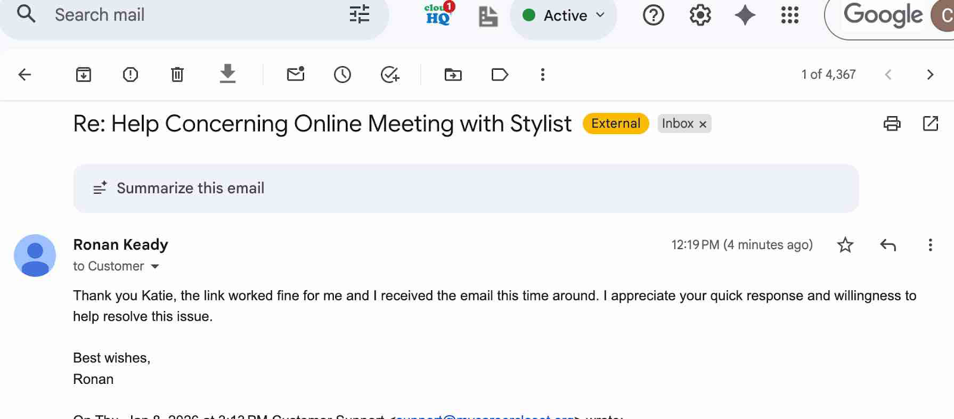This screenshot has width=954, height=419.
Task: Archive this email conversation
Action: pos(83,75)
